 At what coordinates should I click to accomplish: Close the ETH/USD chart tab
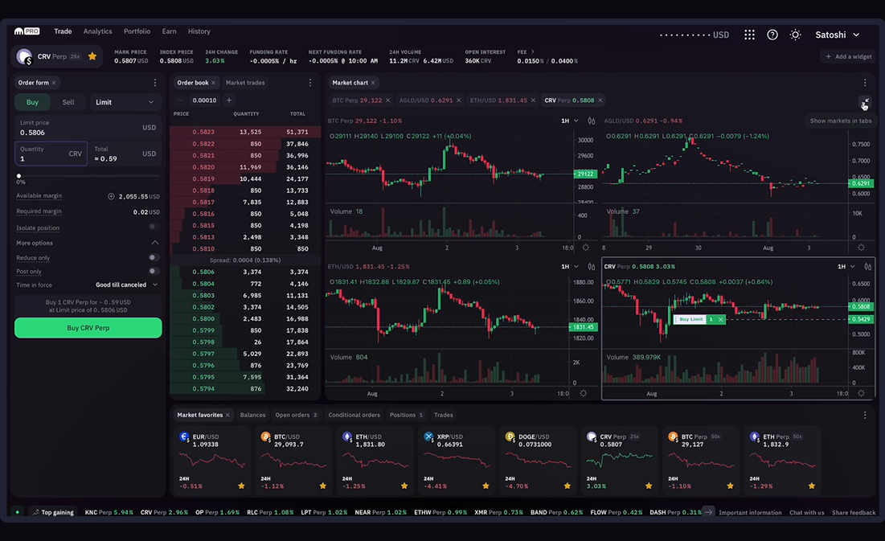click(x=533, y=100)
